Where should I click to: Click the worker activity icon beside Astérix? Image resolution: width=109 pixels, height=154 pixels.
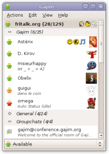coord(76,42)
